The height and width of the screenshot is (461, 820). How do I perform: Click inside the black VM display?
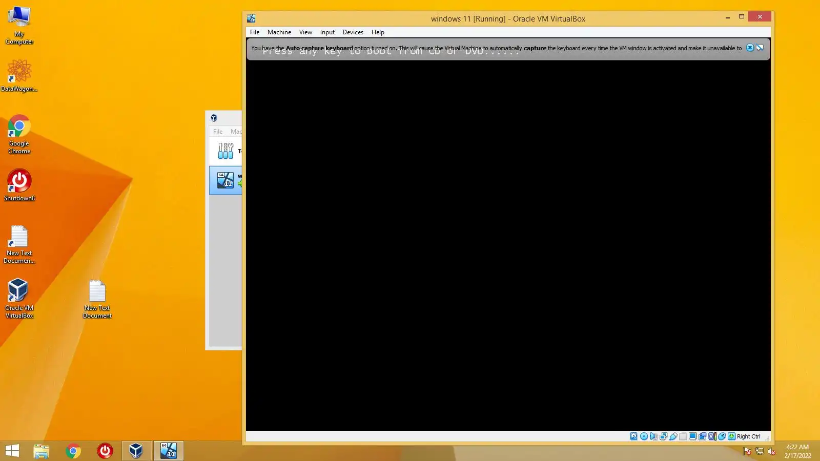508,246
